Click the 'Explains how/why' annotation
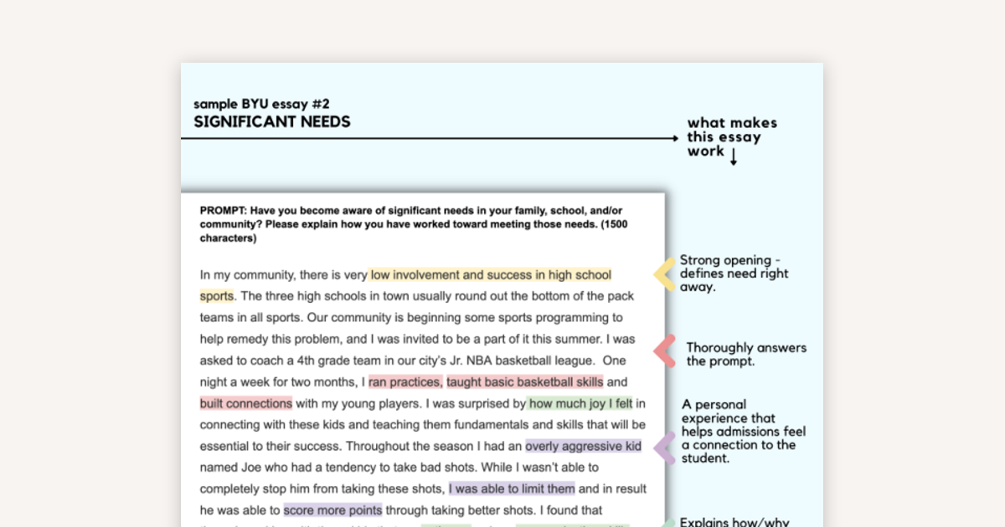 pyautogui.click(x=734, y=522)
